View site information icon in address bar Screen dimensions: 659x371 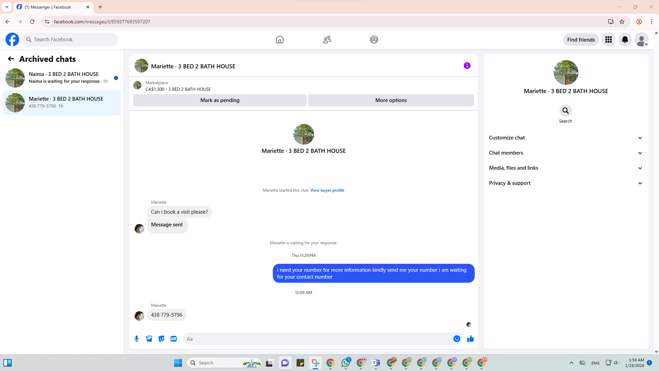47,22
